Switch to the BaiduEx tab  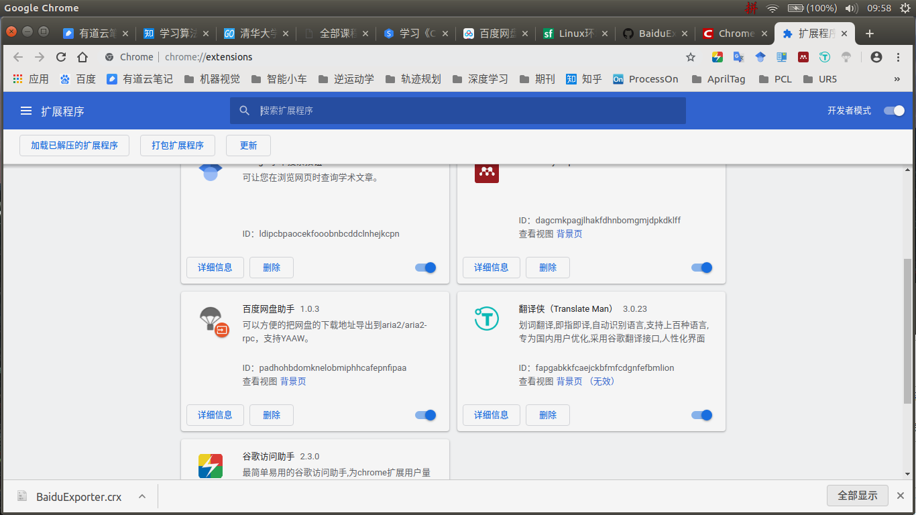pos(654,33)
